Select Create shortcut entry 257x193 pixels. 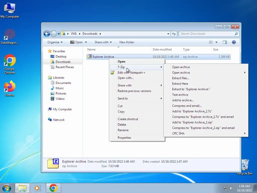(137, 119)
